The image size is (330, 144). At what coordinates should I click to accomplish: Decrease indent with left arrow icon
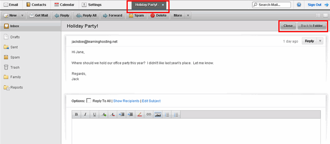point(131,114)
